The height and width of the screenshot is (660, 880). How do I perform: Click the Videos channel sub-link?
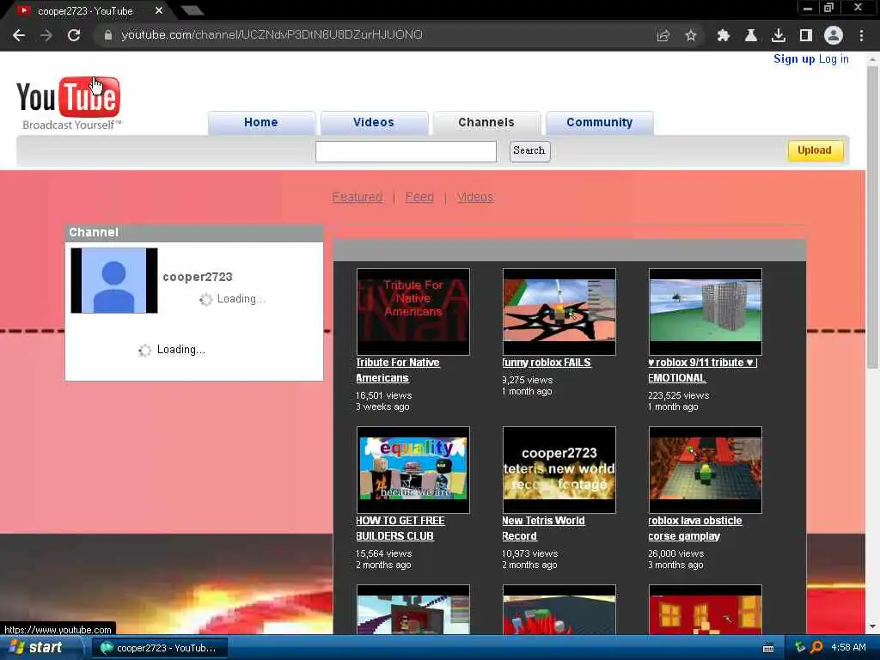[475, 197]
